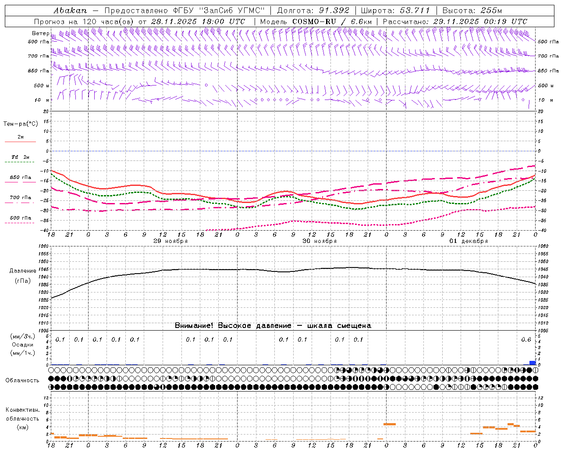Screen dimensions: 561x449
Task: Click 'Рассчитано: 29.11.2025 00:19 UTC' timestamp
Action: [455, 21]
